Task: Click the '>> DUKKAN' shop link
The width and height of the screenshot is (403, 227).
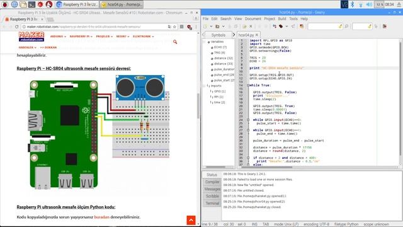Action: [x=48, y=48]
